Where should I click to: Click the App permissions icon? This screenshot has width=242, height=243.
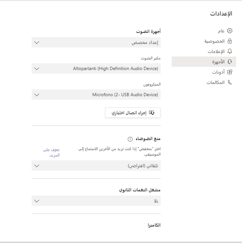point(230,72)
